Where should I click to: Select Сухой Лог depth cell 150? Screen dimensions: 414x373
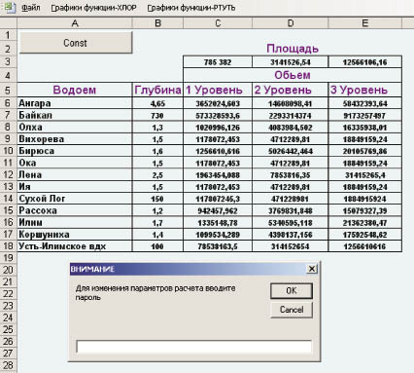click(157, 199)
